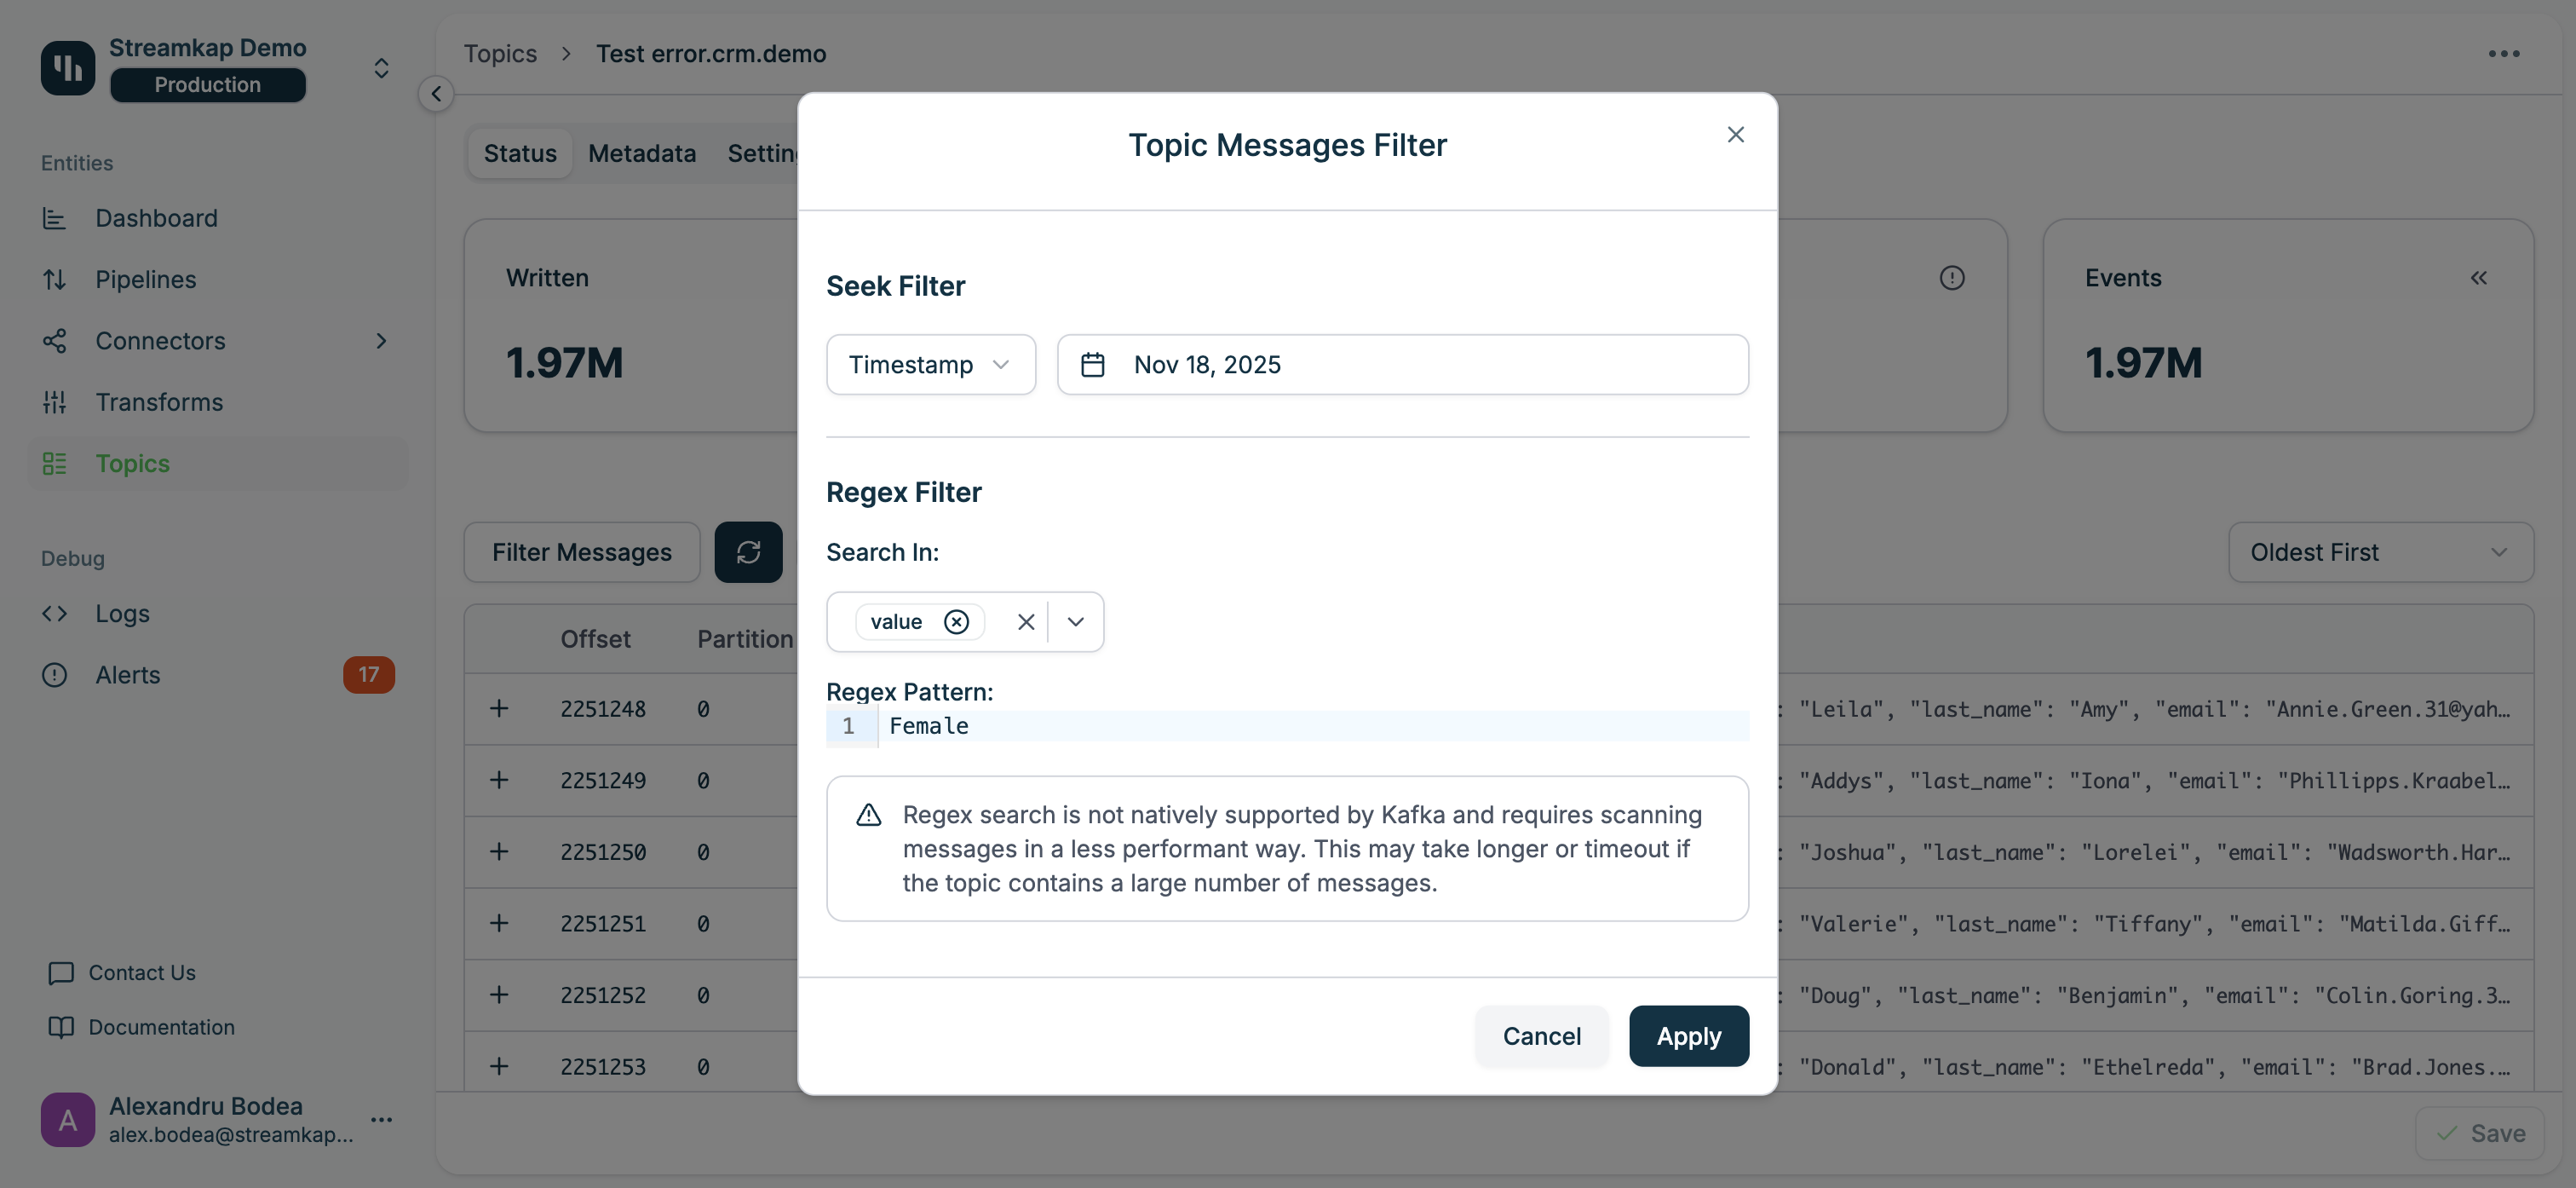Open the Dashboard from the sidebar
This screenshot has width=2576, height=1188.
click(156, 217)
